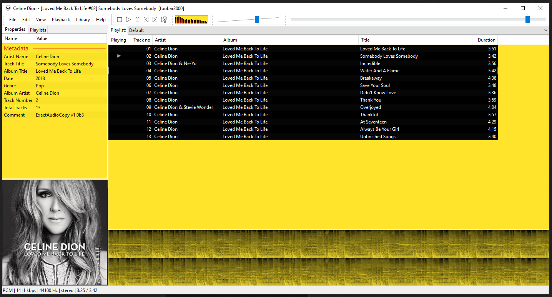Sort by Title column header
The height and width of the screenshot is (297, 552).
pos(416,40)
